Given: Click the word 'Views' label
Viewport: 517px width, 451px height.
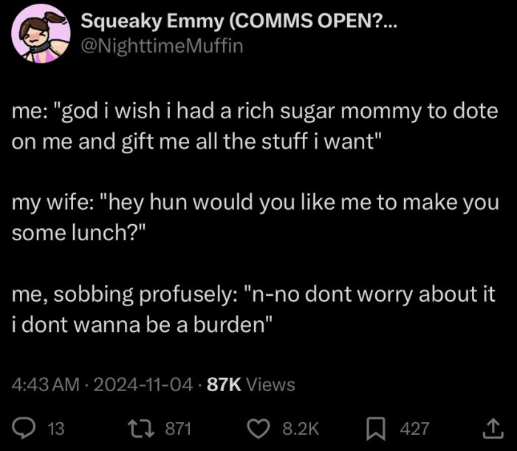Looking at the screenshot, I should (270, 384).
